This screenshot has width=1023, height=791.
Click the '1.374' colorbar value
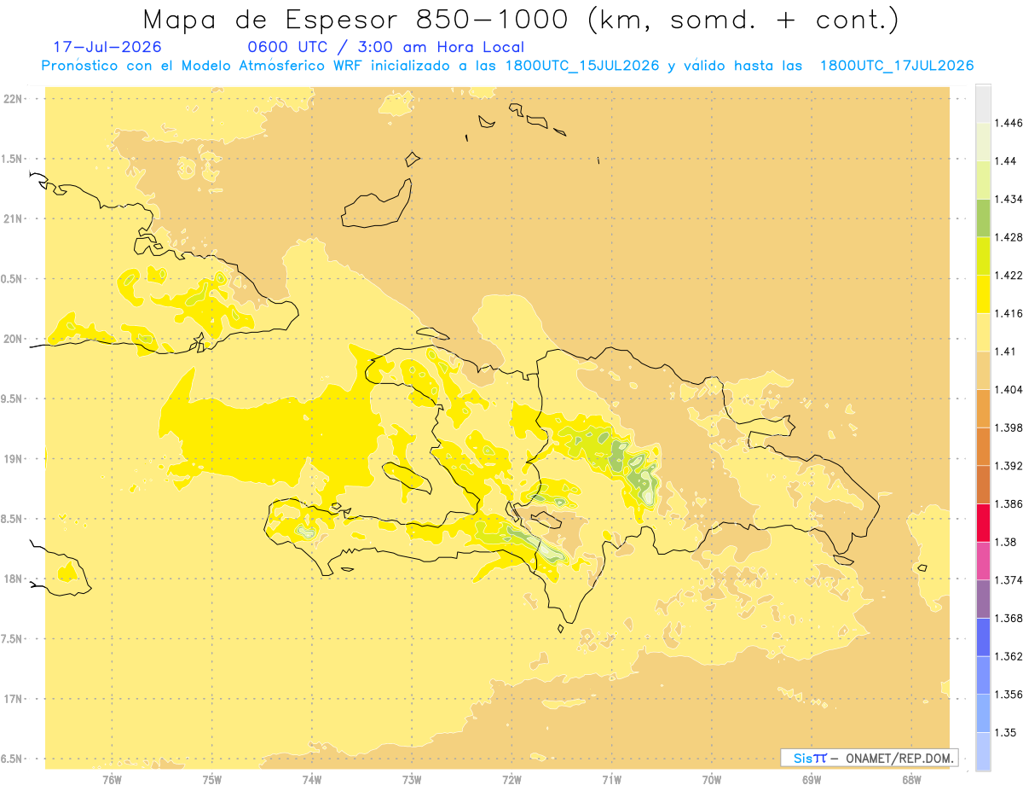tap(1008, 579)
